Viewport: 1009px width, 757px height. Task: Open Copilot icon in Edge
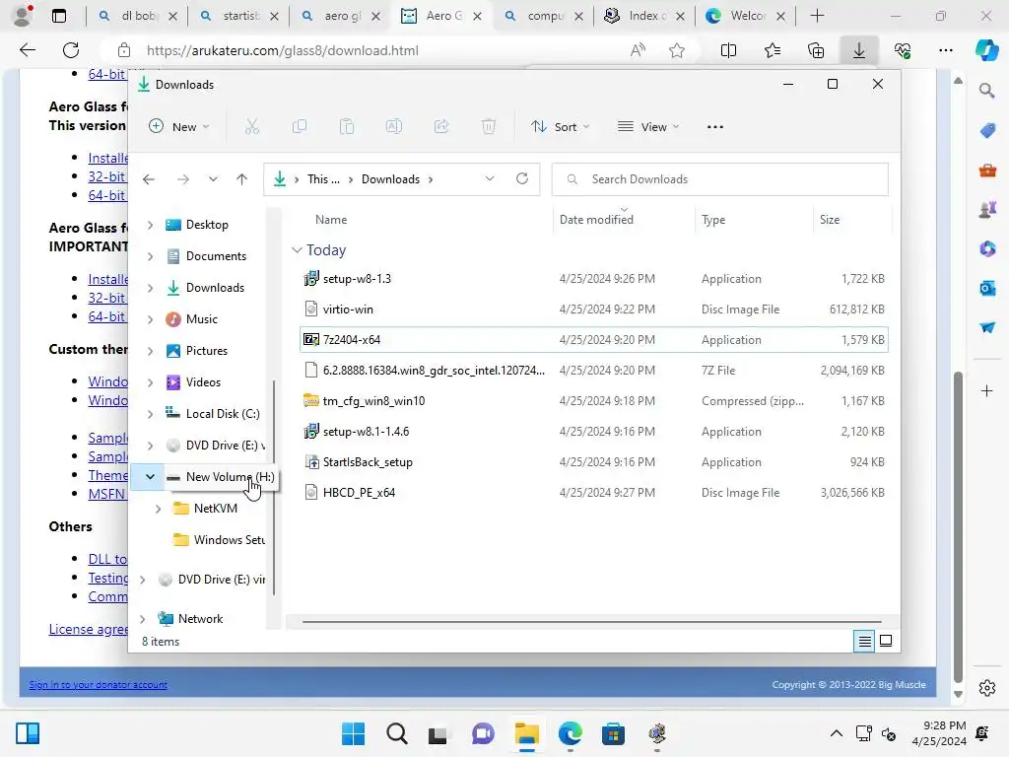(x=986, y=50)
